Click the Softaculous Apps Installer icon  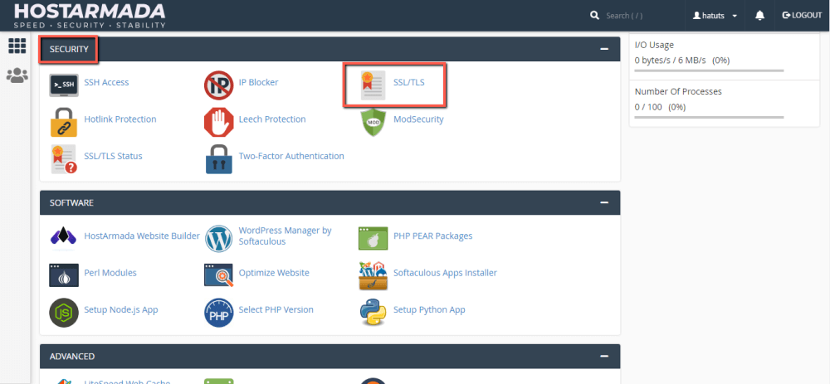[x=373, y=275]
